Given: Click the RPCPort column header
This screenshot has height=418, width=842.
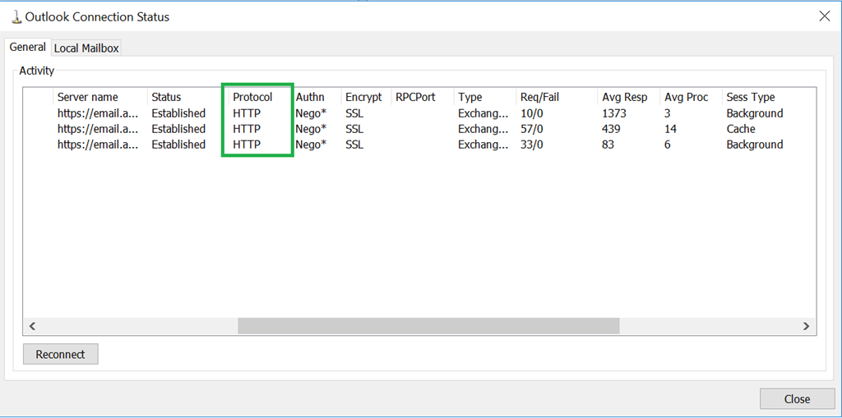Looking at the screenshot, I should (x=423, y=97).
